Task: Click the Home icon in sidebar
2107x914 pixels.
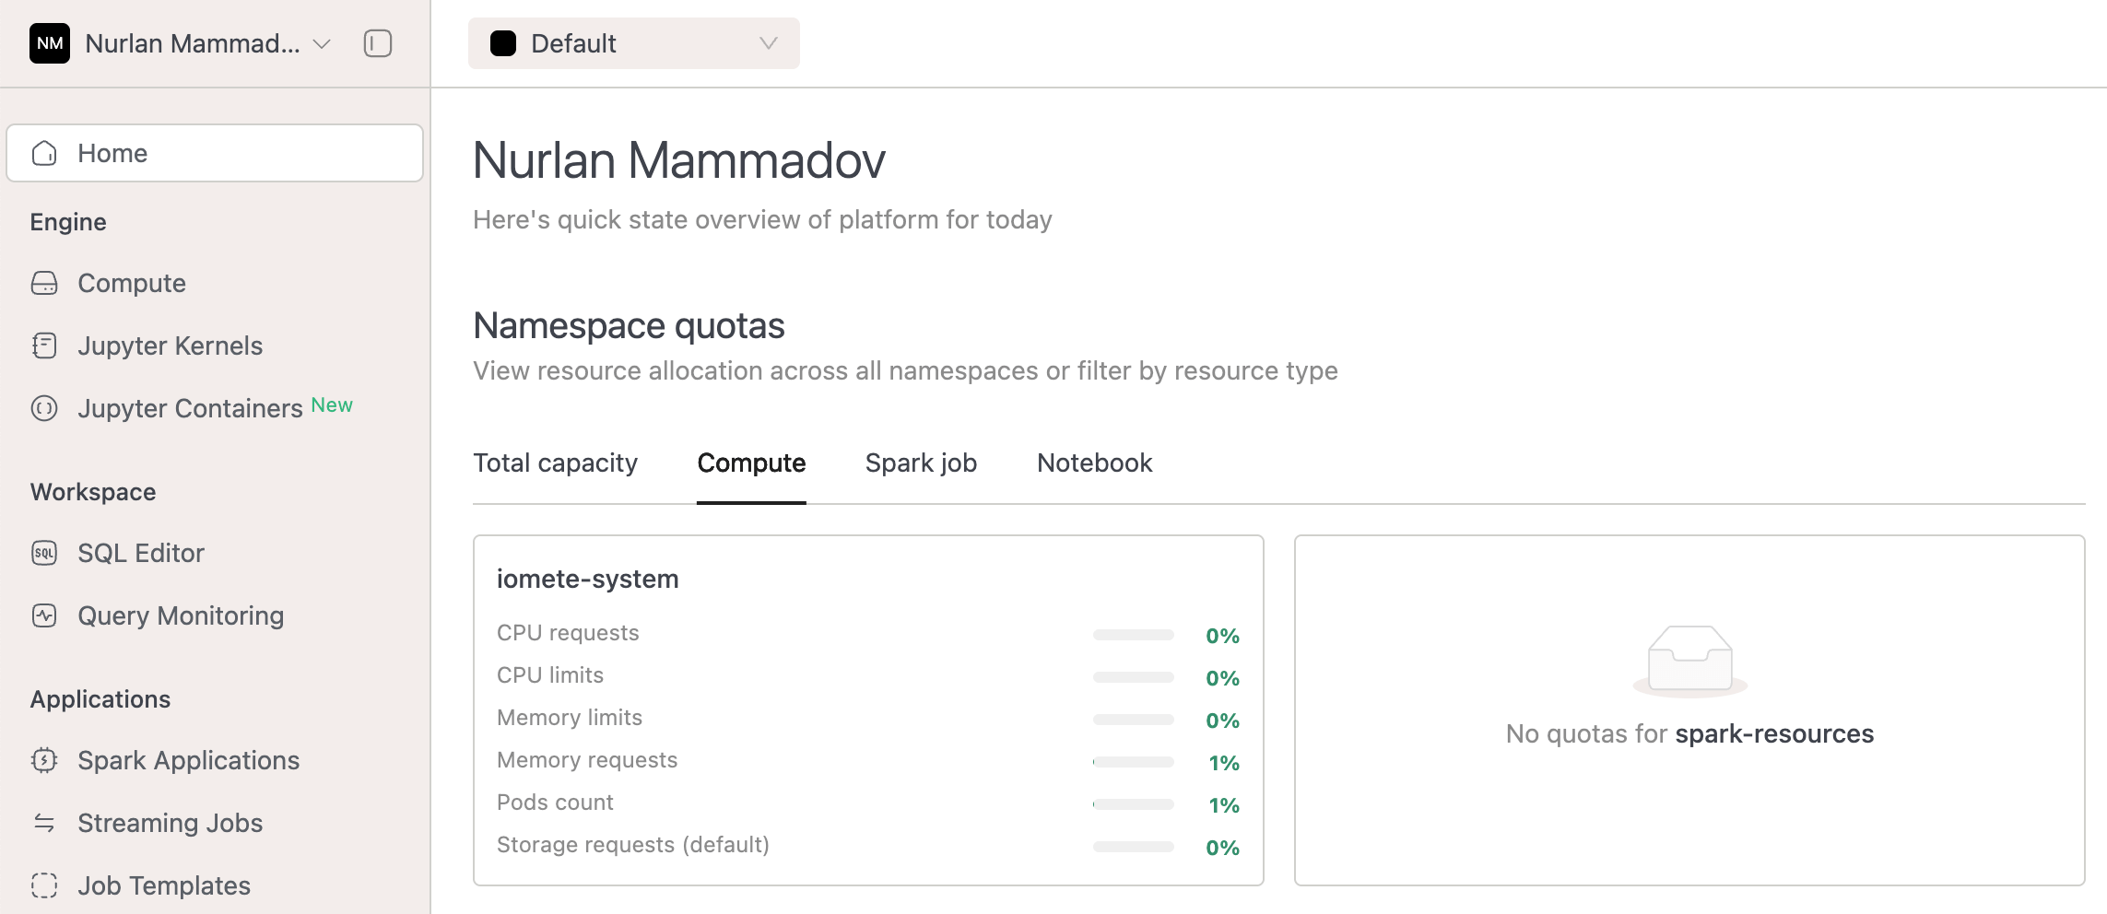Action: click(44, 153)
